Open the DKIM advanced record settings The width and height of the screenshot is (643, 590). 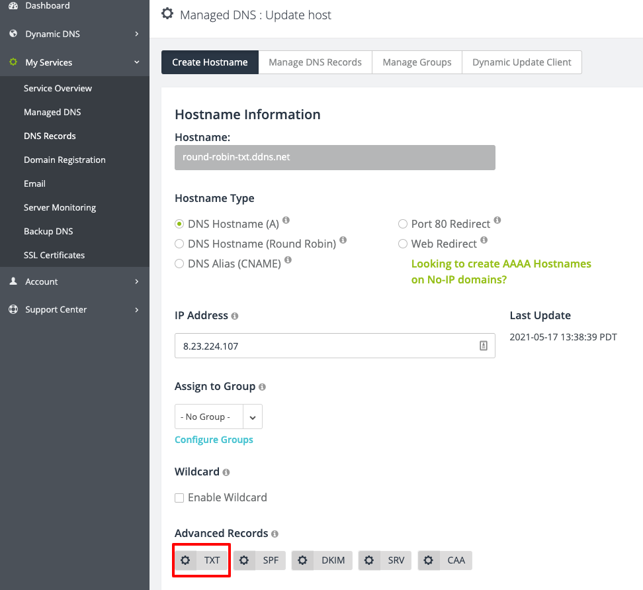[322, 560]
